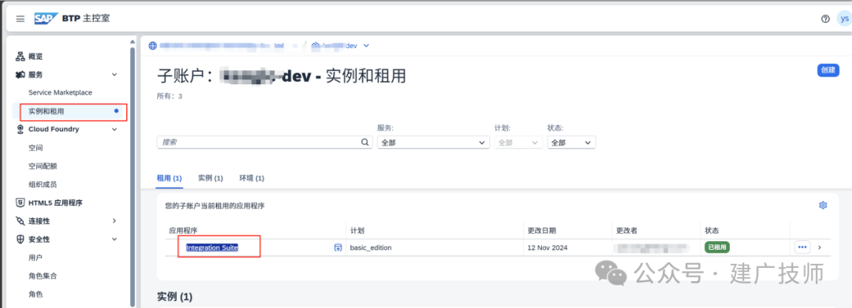This screenshot has width=852, height=308.
Task: Click the SAP logo
Action: coord(46,18)
